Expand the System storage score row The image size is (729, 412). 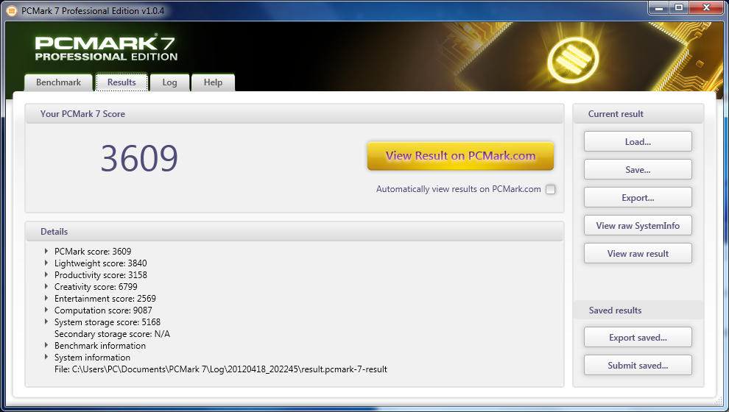click(46, 322)
